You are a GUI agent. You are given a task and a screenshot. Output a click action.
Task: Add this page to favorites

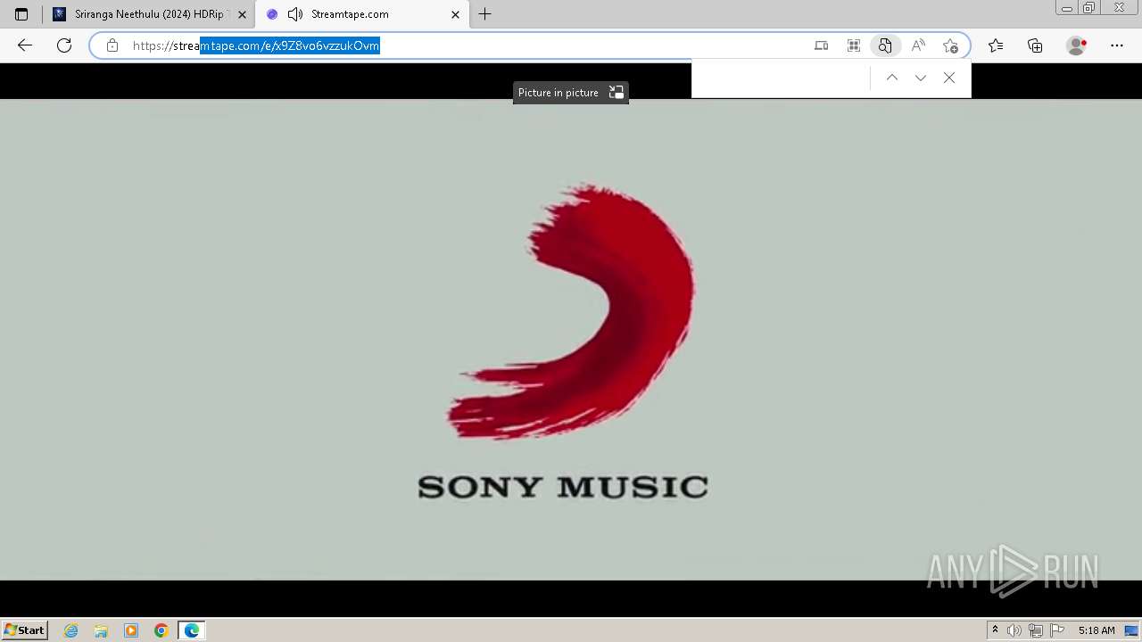[950, 45]
